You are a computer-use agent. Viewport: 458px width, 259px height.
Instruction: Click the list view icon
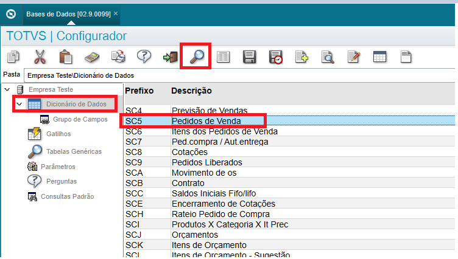223,57
